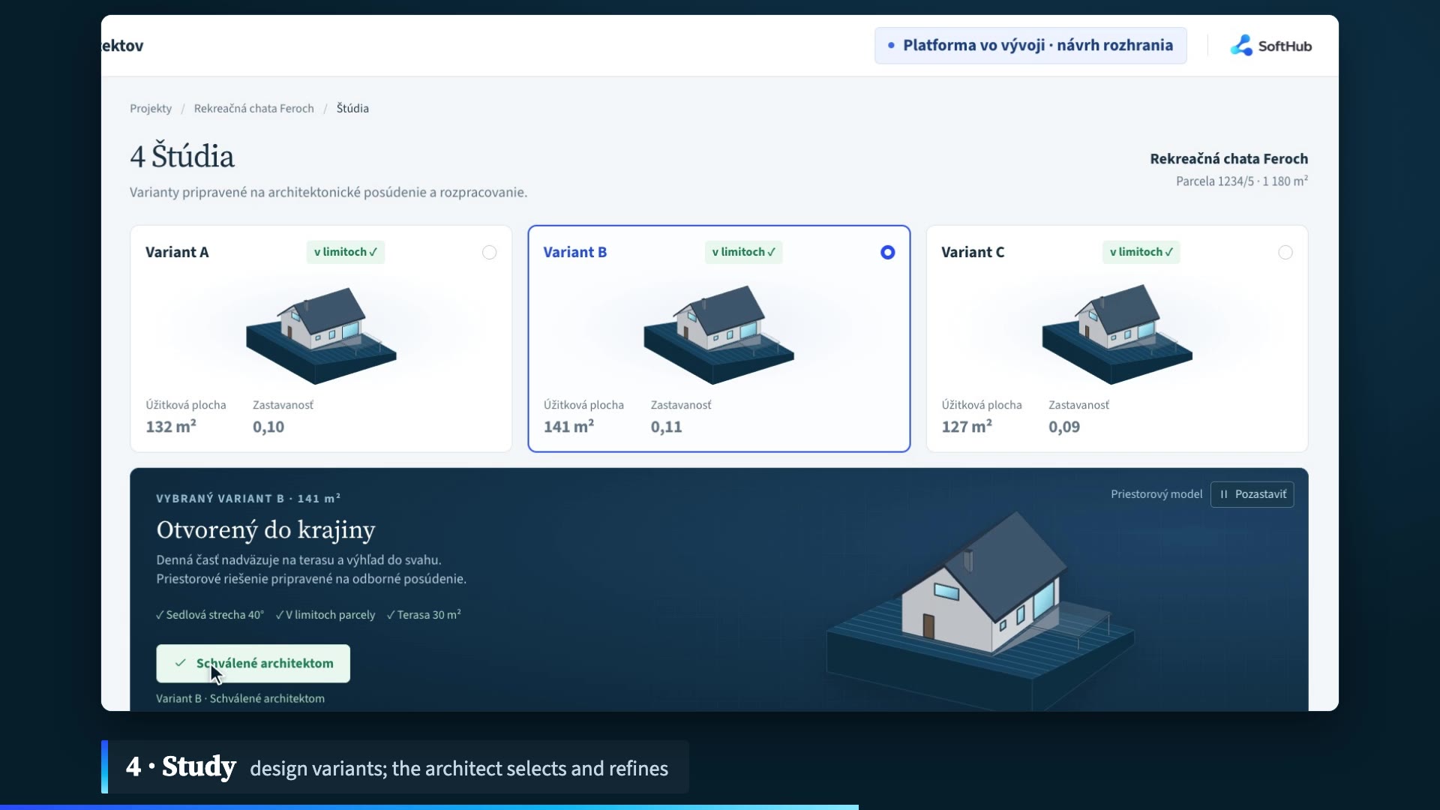Click the 0,10 Zastavanosť value
1440x810 pixels.
pos(268,427)
